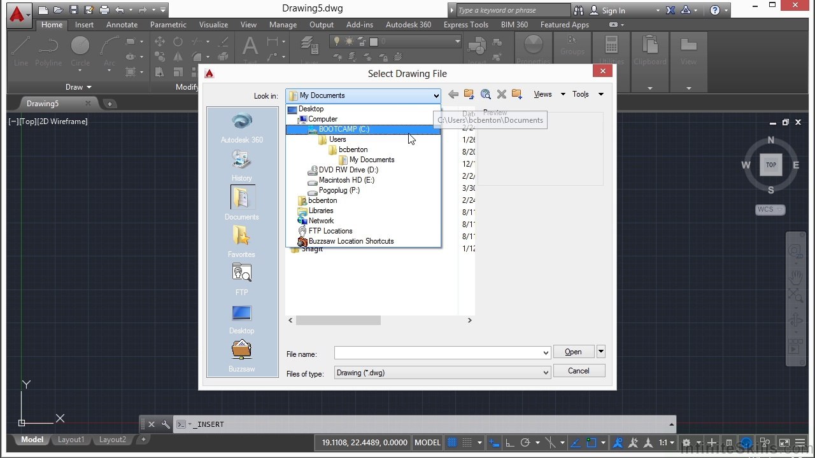Viewport: 815px width, 458px height.
Task: Open the Autodesk 360 location in the sidebar
Action: [242, 127]
